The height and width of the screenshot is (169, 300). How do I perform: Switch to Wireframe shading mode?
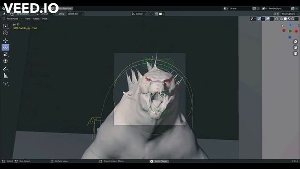pyautogui.click(x=281, y=19)
